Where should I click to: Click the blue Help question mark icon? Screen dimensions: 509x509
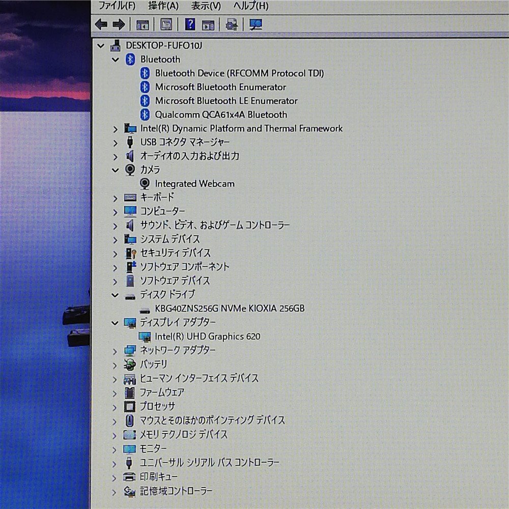point(190,24)
